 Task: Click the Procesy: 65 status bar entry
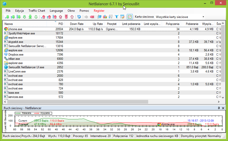pos(80,136)
